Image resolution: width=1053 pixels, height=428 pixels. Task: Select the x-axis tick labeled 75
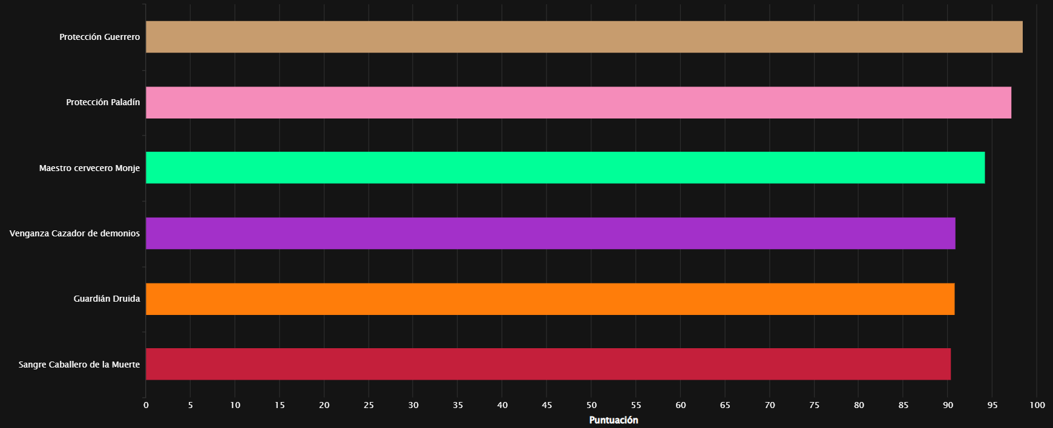click(x=814, y=405)
